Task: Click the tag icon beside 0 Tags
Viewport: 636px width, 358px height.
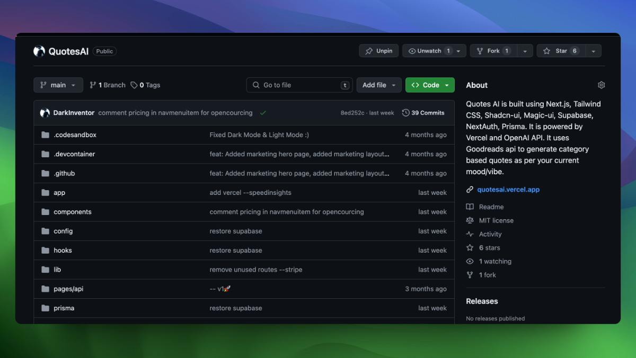Action: point(134,85)
